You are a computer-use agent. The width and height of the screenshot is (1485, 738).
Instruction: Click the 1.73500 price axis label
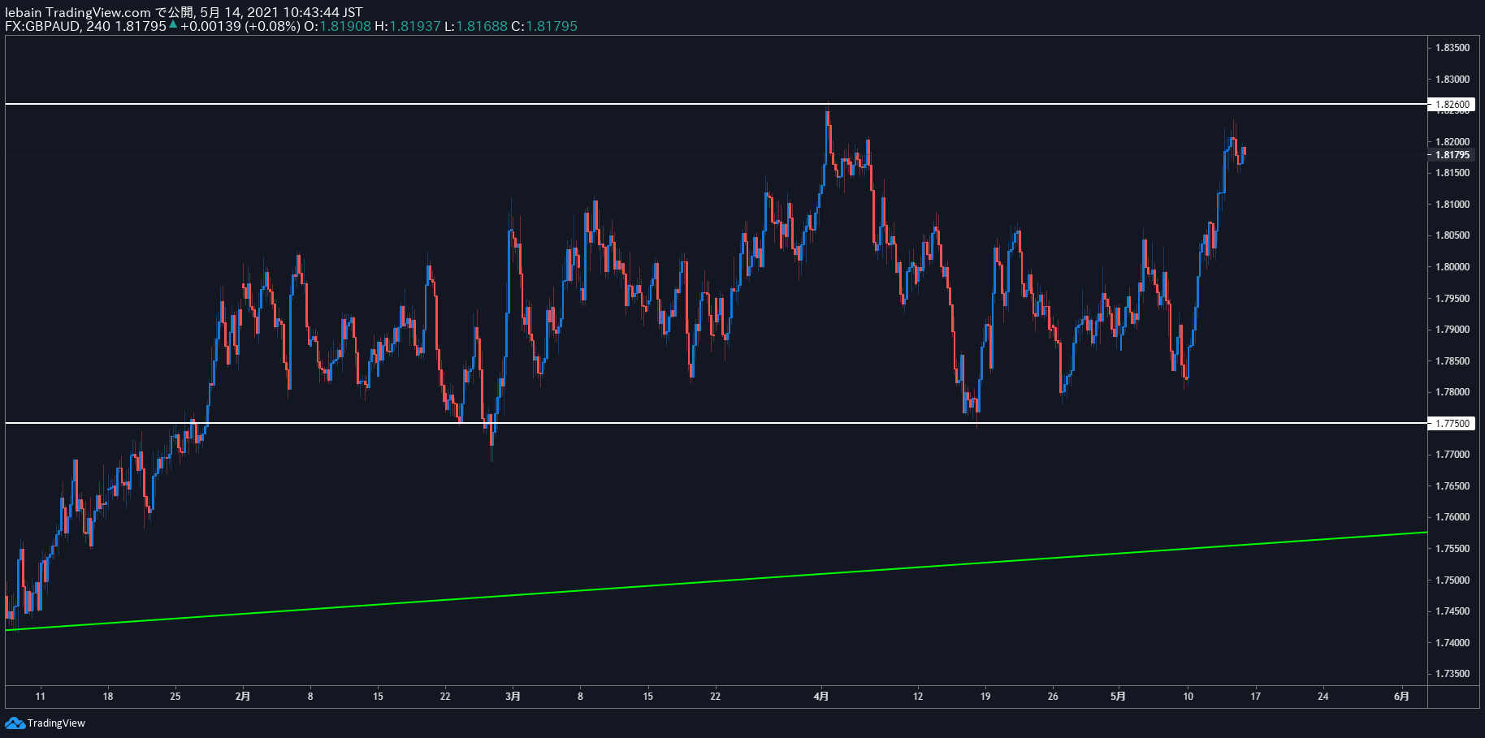coord(1452,674)
